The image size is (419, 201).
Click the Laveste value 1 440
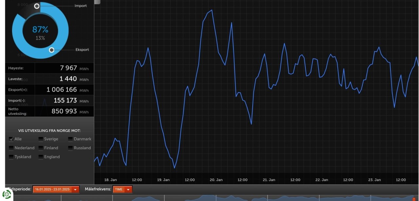[68, 79]
